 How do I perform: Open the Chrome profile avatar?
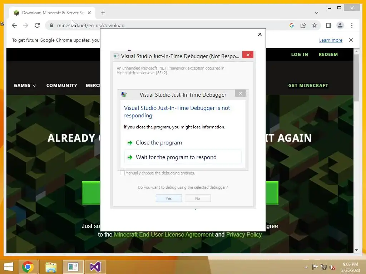coord(340,25)
